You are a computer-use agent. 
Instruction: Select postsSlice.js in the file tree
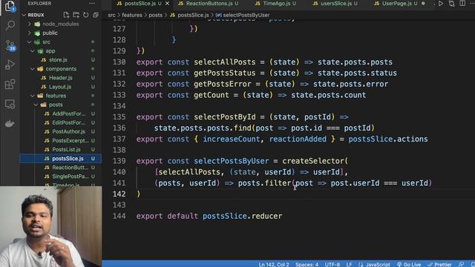coord(61,158)
